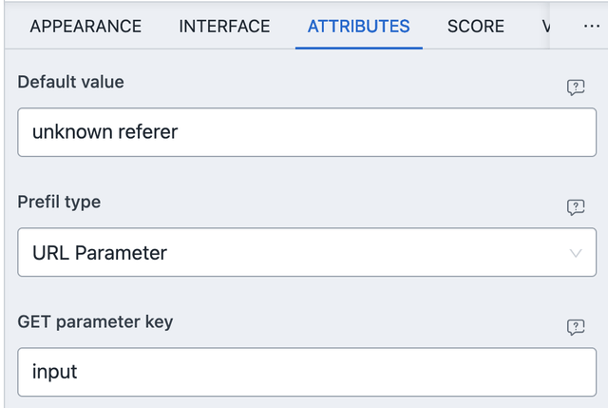Open help for GET parameter key

point(576,327)
